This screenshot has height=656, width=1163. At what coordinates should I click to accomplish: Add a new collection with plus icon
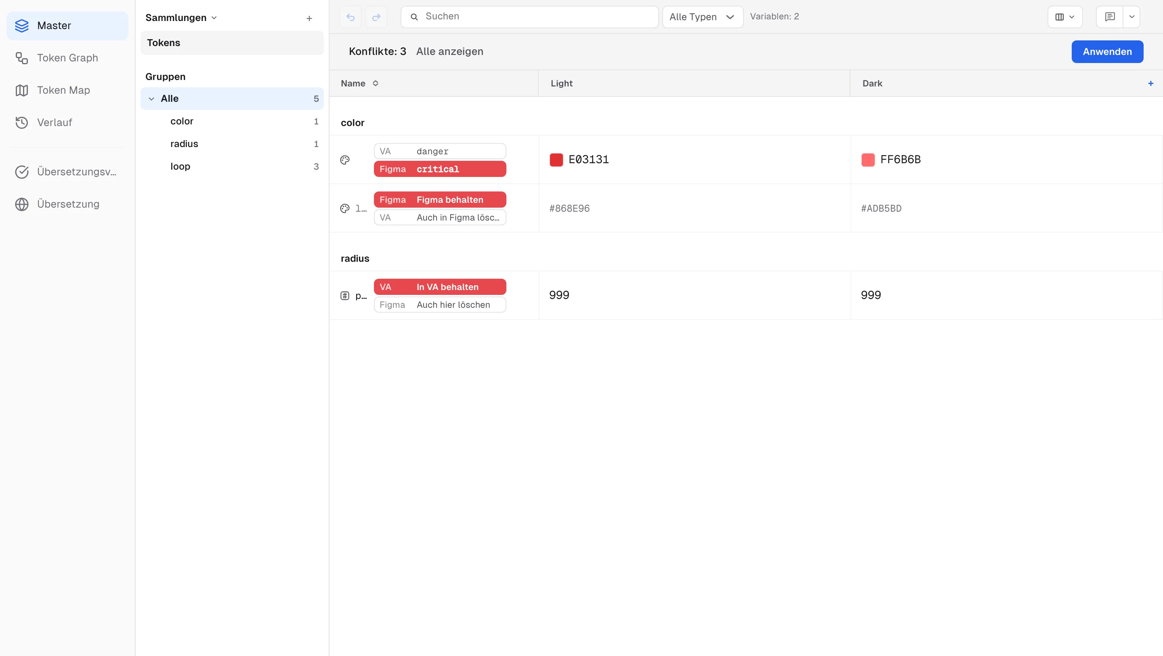309,19
